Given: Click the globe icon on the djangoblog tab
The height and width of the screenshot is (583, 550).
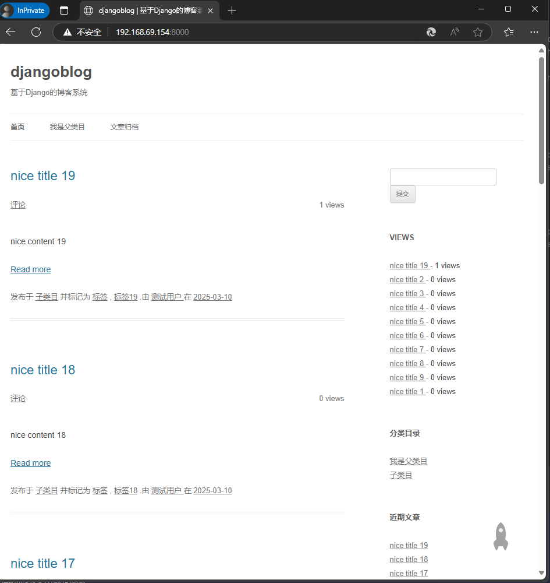Looking at the screenshot, I should click(88, 10).
